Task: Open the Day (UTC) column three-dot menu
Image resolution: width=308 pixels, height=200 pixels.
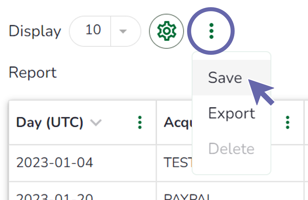Action: pyautogui.click(x=140, y=123)
